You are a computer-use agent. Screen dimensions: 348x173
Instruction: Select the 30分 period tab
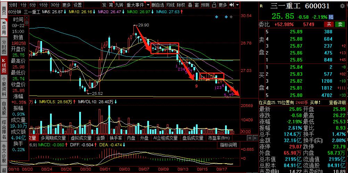tap(55, 5)
